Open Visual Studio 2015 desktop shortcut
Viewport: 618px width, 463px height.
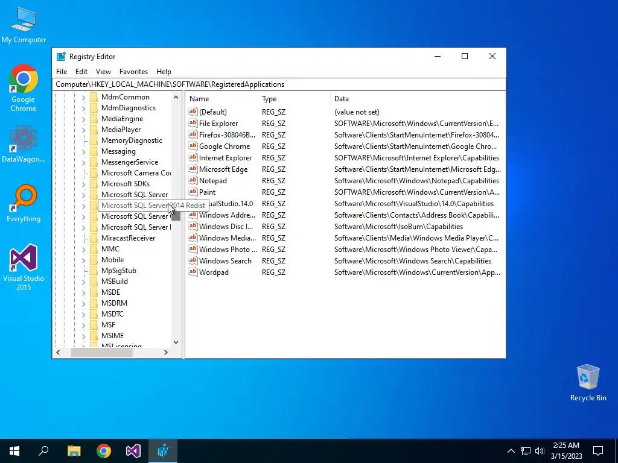pyautogui.click(x=24, y=267)
